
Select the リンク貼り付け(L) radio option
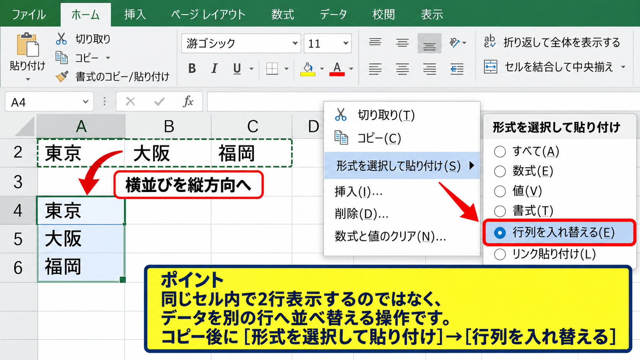click(x=500, y=254)
